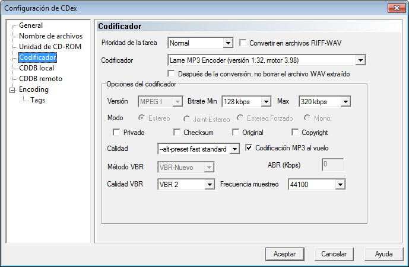Viewport: 409px width, 267px height.
Task: Select the Mono radio button
Action: (307, 118)
